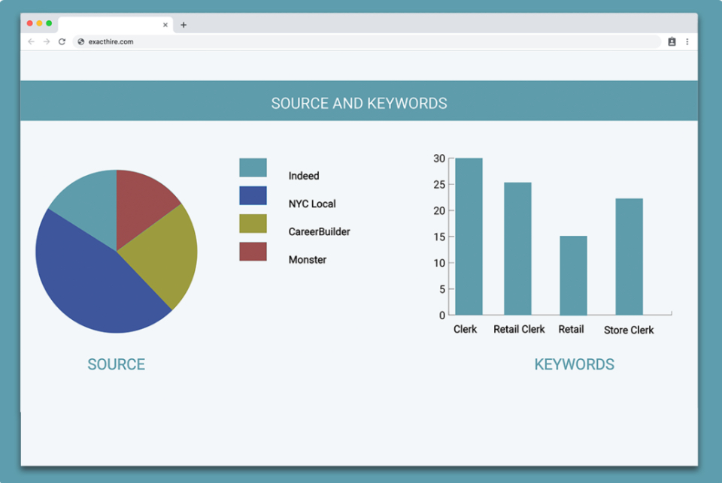Viewport: 722px width, 483px height.
Task: Click the Monster legend label
Action: pyautogui.click(x=308, y=260)
